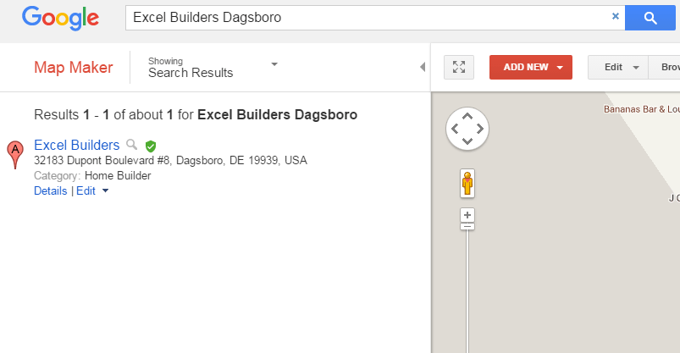Toggle the fullscreen map button

tap(459, 67)
